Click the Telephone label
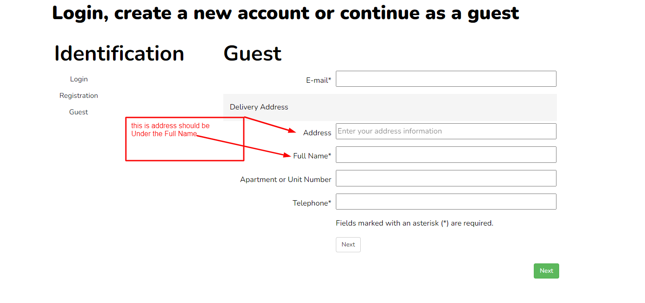This screenshot has height=303, width=645. (x=311, y=203)
